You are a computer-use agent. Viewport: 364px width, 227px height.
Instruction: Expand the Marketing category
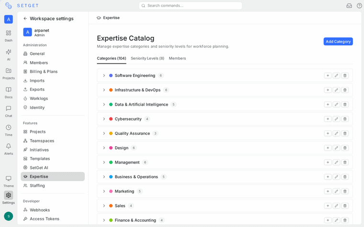coord(104,191)
